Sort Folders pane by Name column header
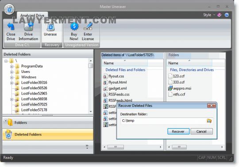This screenshot has height=167, width=239. pyautogui.click(x=189, y=63)
